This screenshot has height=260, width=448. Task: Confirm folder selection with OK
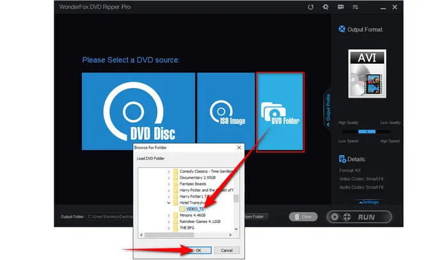coord(197,249)
